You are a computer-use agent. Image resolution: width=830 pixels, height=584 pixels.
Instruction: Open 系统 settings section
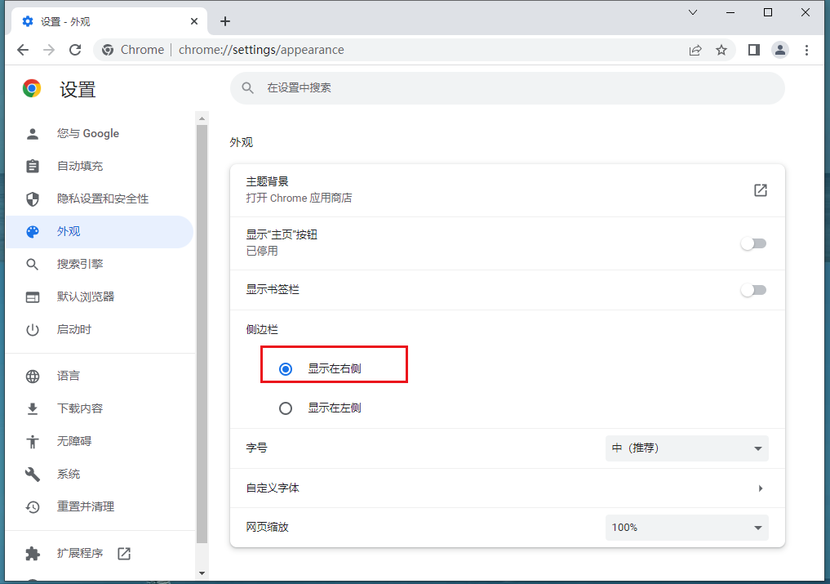[x=100, y=474]
